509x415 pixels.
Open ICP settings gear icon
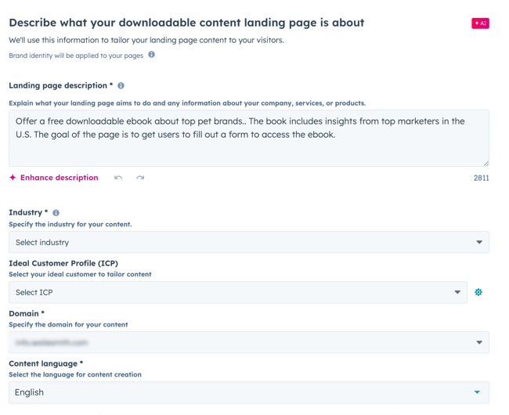pos(478,292)
